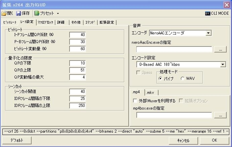Open the ビットレート tab
This screenshot has width=232, height=147.
10,22
